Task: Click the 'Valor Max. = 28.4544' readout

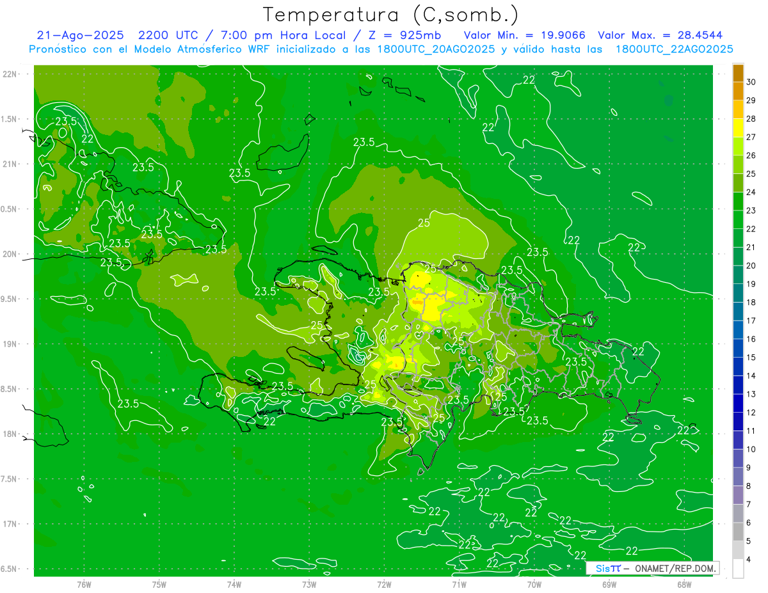Action: pyautogui.click(x=660, y=35)
